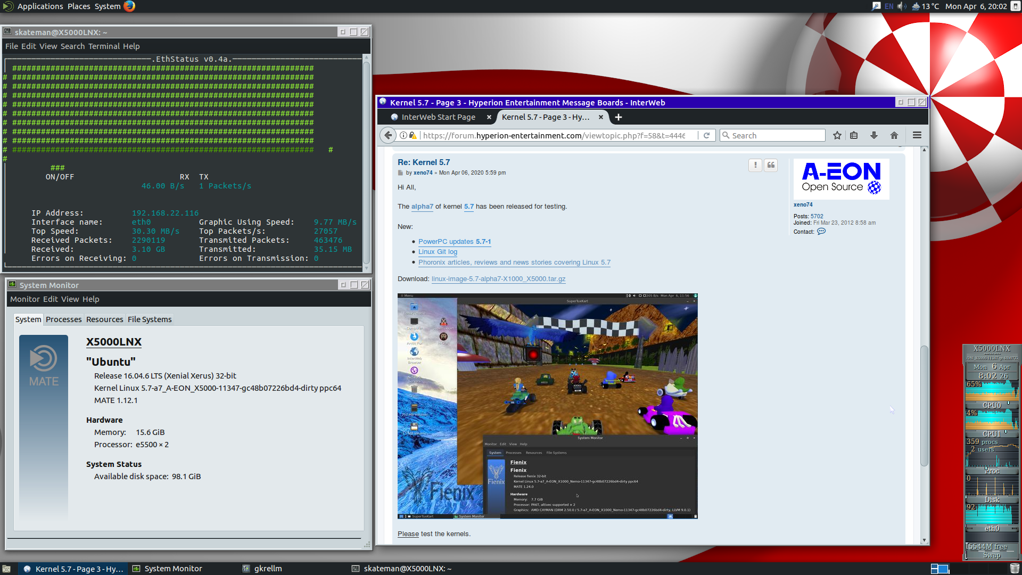
Task: Click the magnifier icon in search box
Action: [x=726, y=135]
